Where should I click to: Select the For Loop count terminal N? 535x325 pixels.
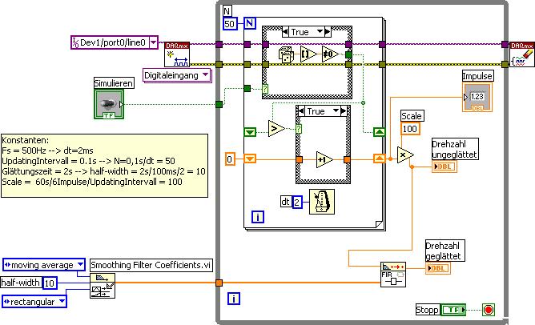point(250,23)
